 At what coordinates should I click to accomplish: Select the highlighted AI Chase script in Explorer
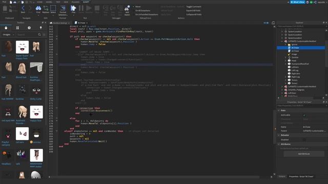(301, 48)
